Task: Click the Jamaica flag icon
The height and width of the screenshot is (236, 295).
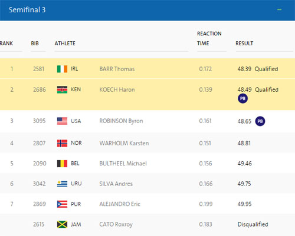Action: [x=62, y=224]
